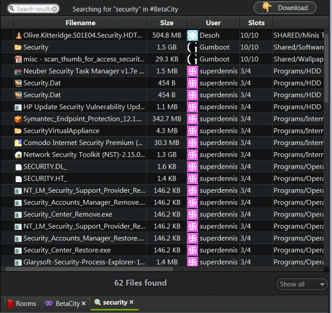Sort results by Filename column header
Screen dimensions: 332x313
click(x=80, y=22)
